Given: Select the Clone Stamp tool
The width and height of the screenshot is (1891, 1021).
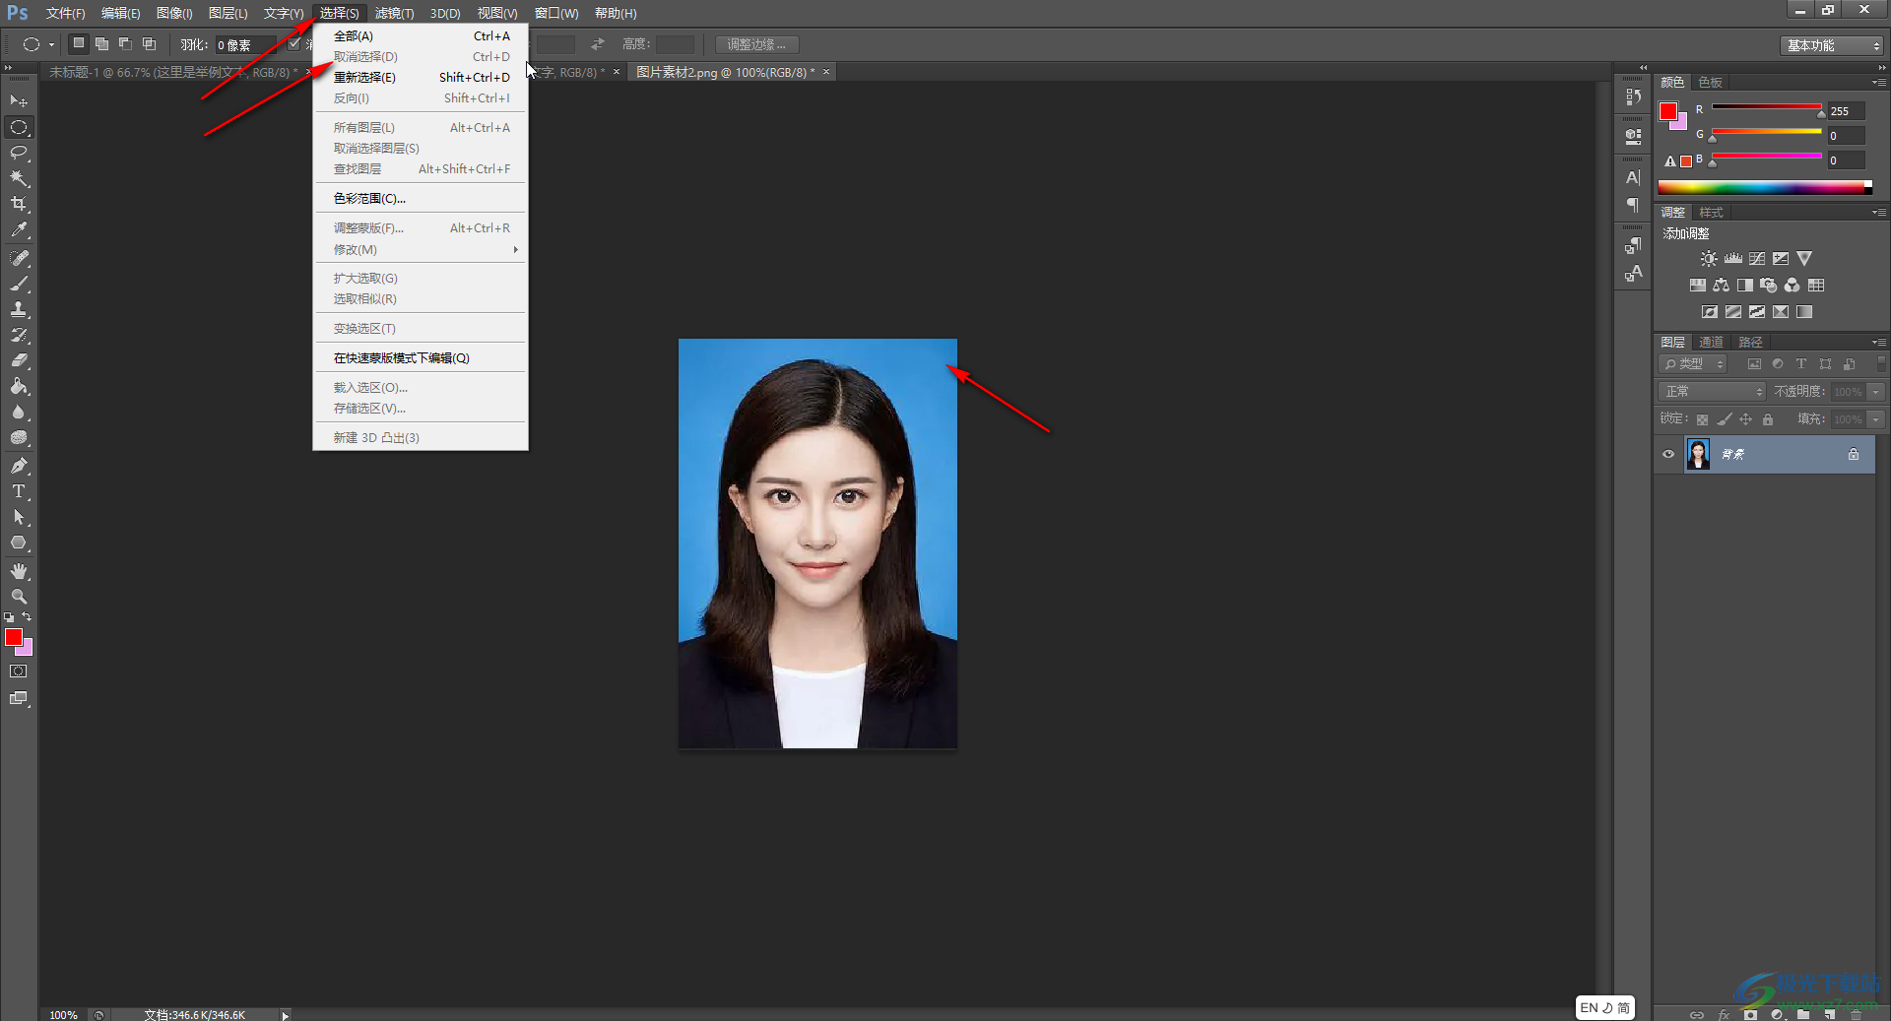Looking at the screenshot, I should (19, 309).
